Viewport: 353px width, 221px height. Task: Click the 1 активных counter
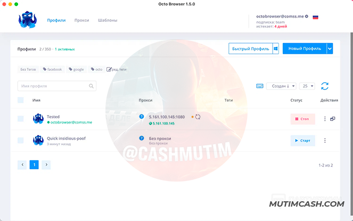[x=65, y=49]
